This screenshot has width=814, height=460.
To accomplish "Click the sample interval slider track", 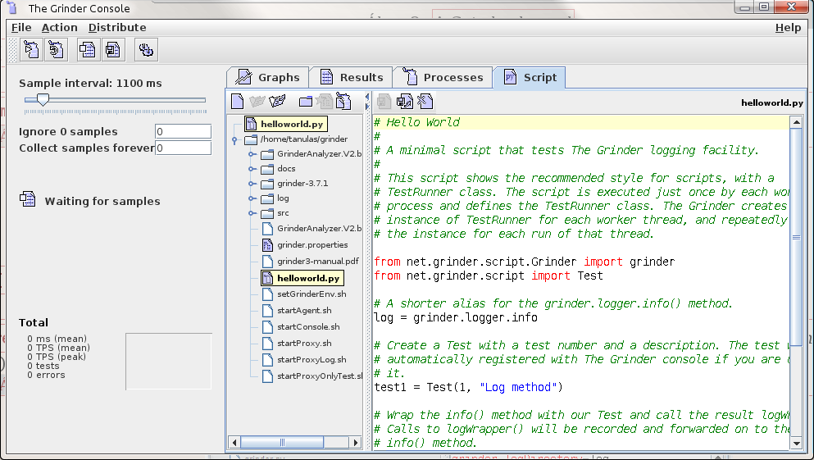I will 116,100.
